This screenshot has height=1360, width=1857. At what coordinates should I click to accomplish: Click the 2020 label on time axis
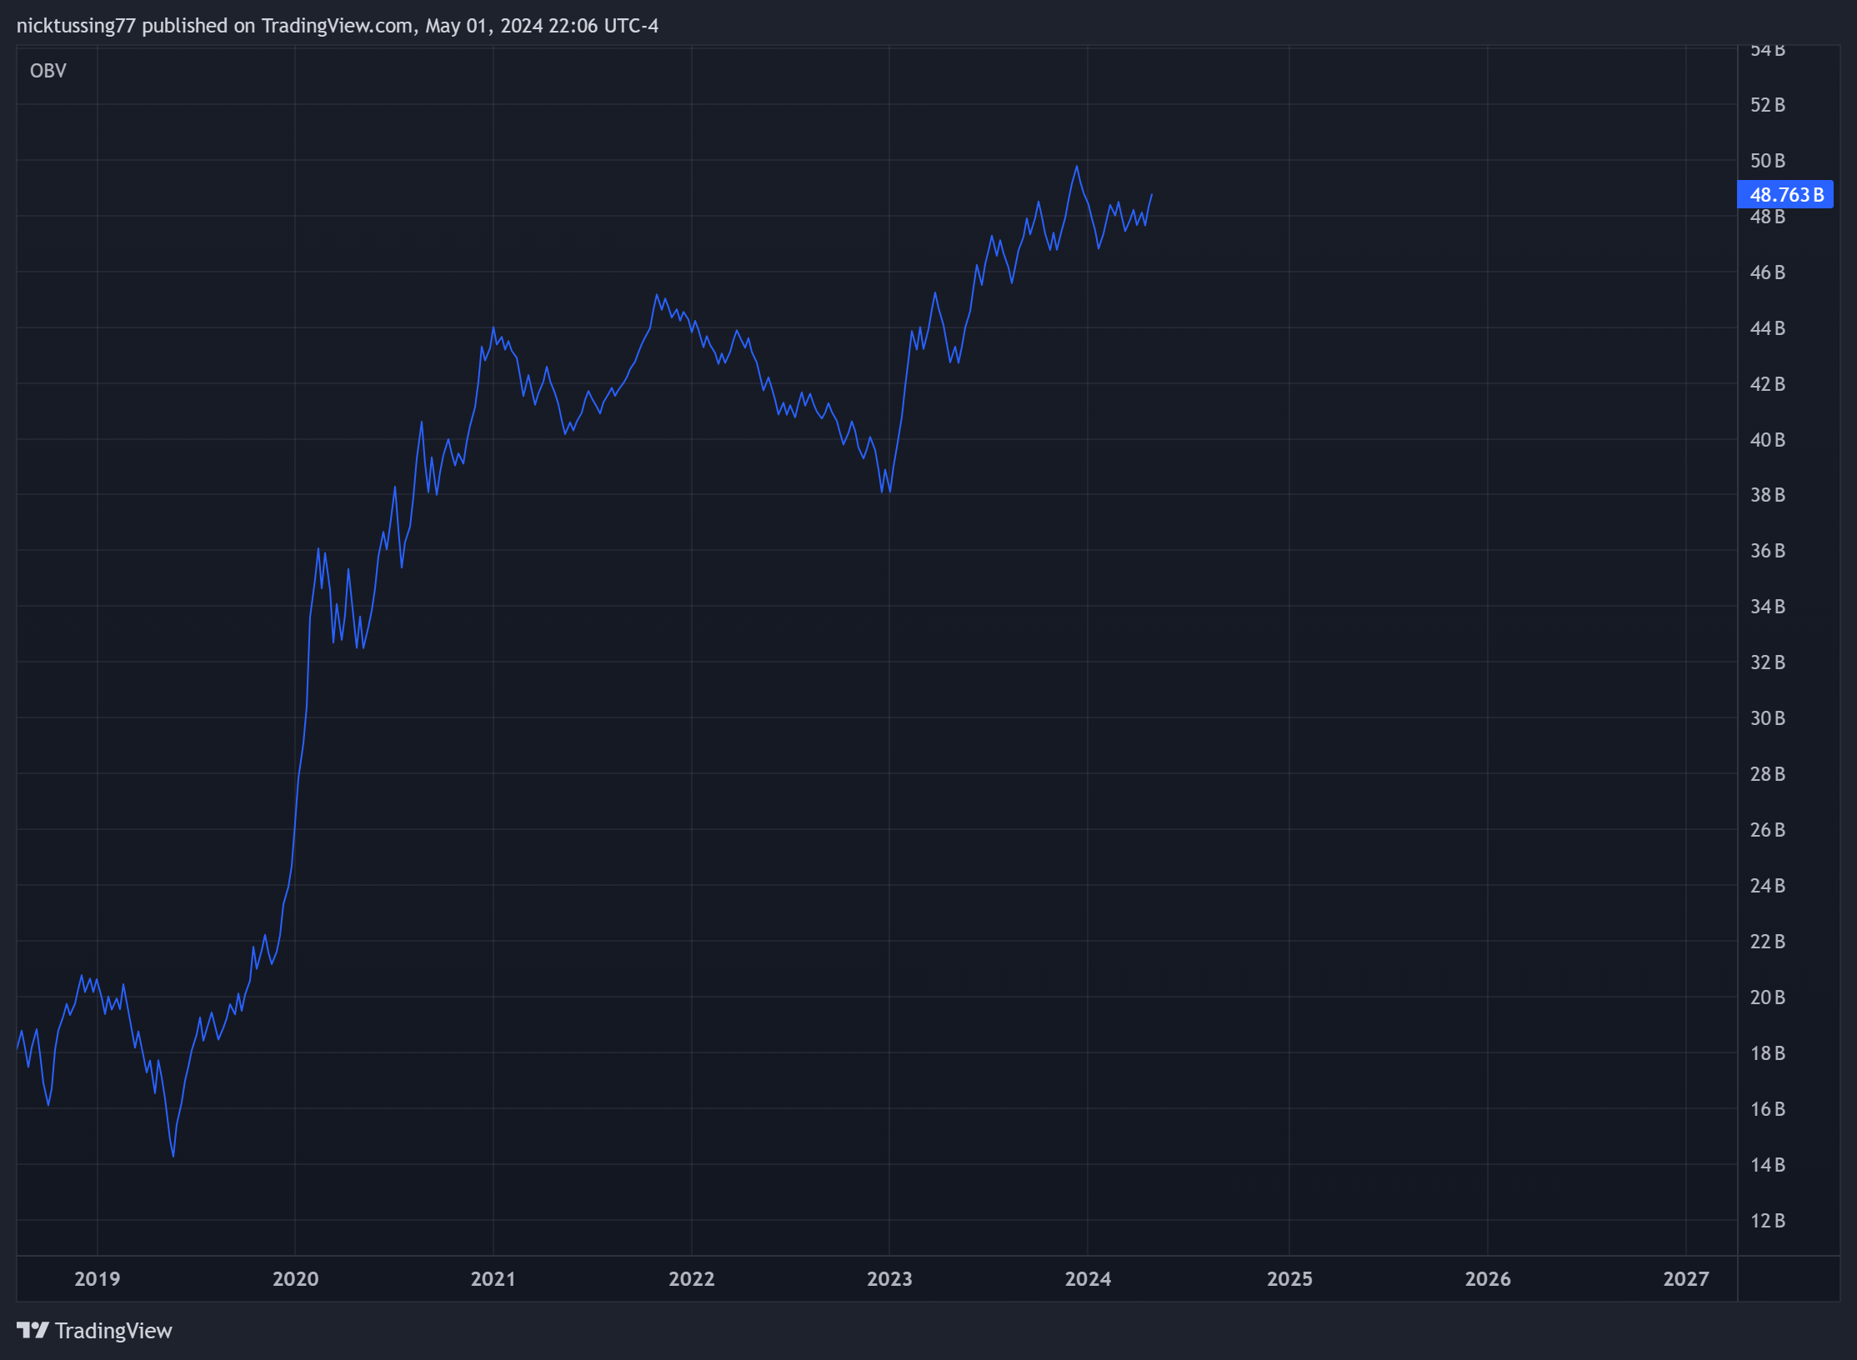pyautogui.click(x=296, y=1278)
